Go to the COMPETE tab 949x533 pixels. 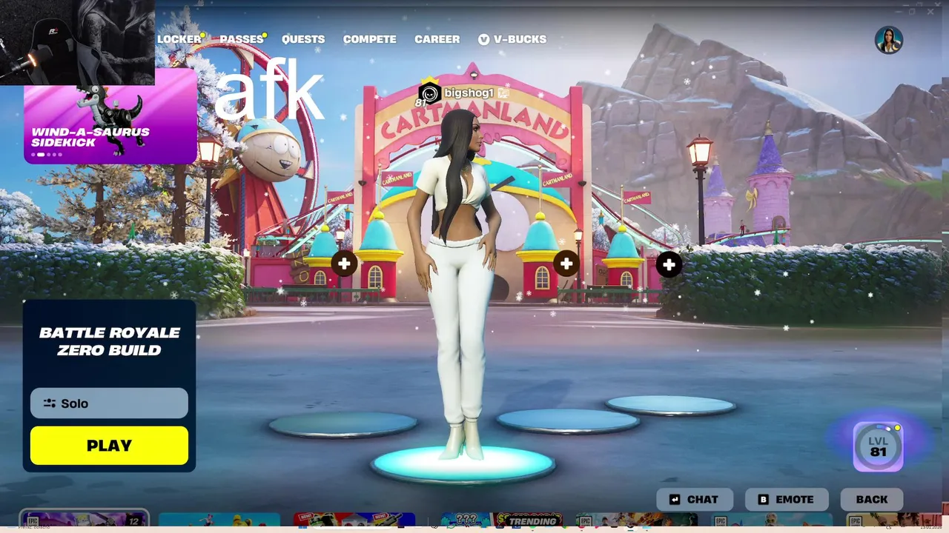369,39
